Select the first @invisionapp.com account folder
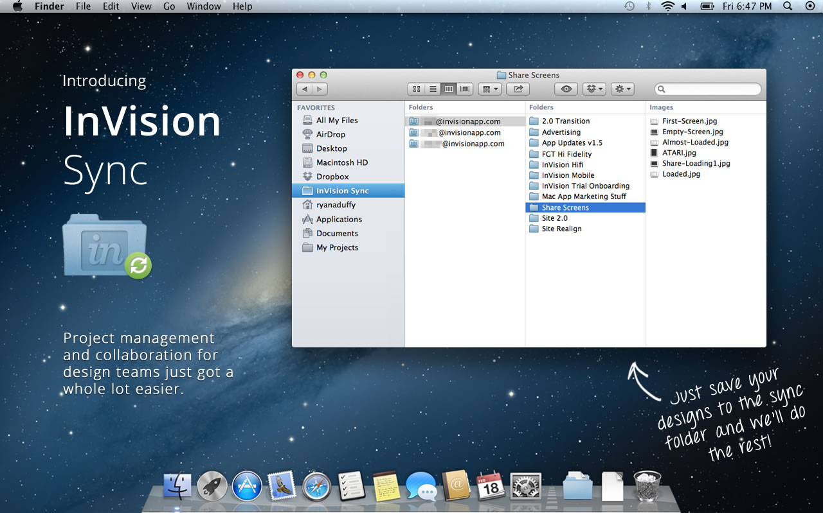The width and height of the screenshot is (823, 513). pyautogui.click(x=465, y=121)
